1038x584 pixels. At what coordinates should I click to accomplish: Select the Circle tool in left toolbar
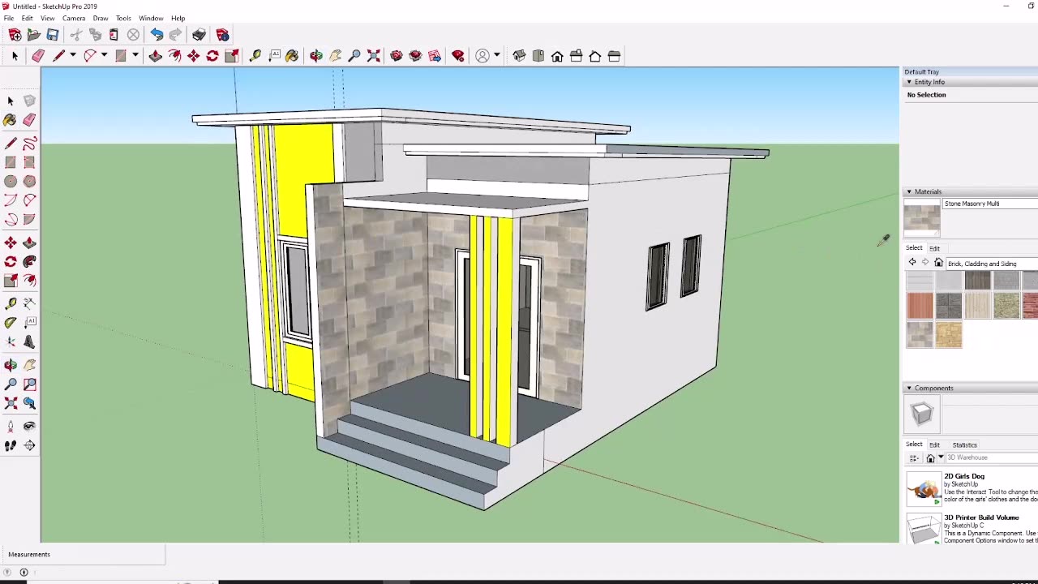click(11, 182)
